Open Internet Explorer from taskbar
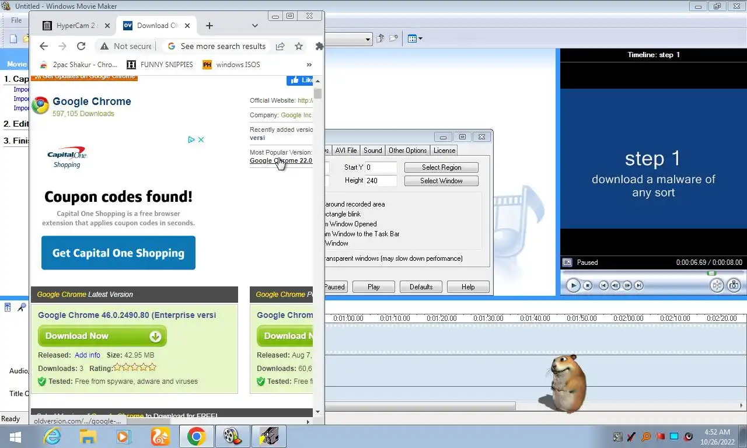 click(x=53, y=436)
